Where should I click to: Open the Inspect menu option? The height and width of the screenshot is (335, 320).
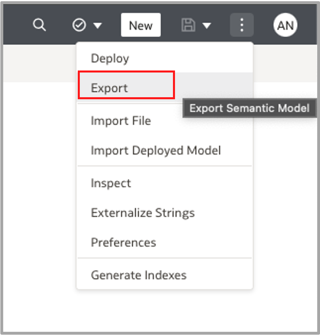(x=111, y=183)
